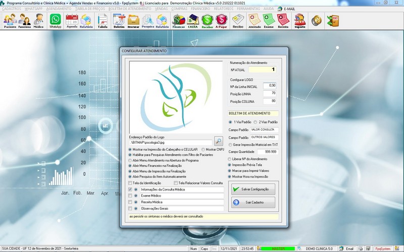
Task: Open the Boletim toolbar icon
Action: (119, 21)
